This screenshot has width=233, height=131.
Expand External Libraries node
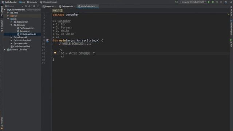(5, 49)
